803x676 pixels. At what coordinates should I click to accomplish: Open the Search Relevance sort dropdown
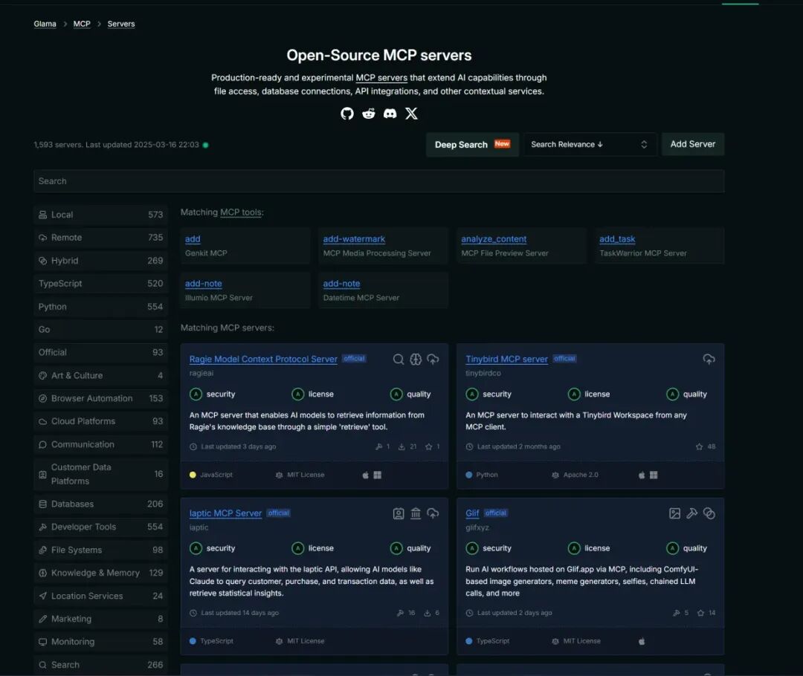pyautogui.click(x=590, y=145)
